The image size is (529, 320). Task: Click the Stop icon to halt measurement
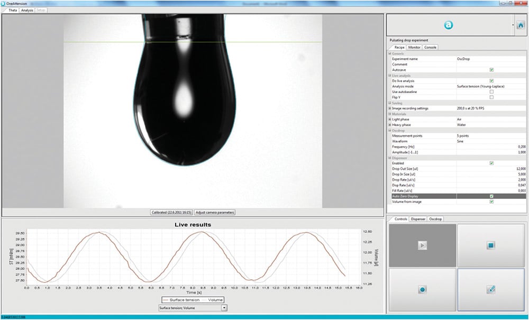point(491,244)
